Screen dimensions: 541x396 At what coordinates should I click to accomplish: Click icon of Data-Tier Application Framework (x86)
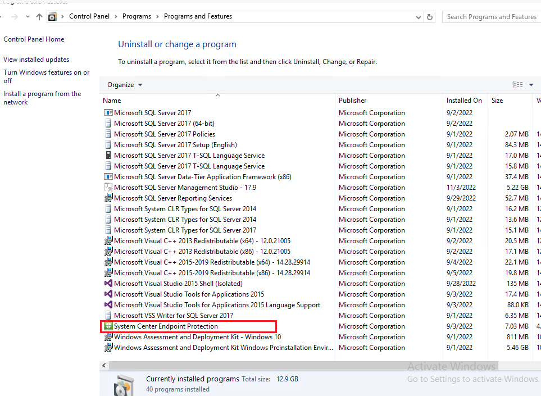[x=108, y=176]
